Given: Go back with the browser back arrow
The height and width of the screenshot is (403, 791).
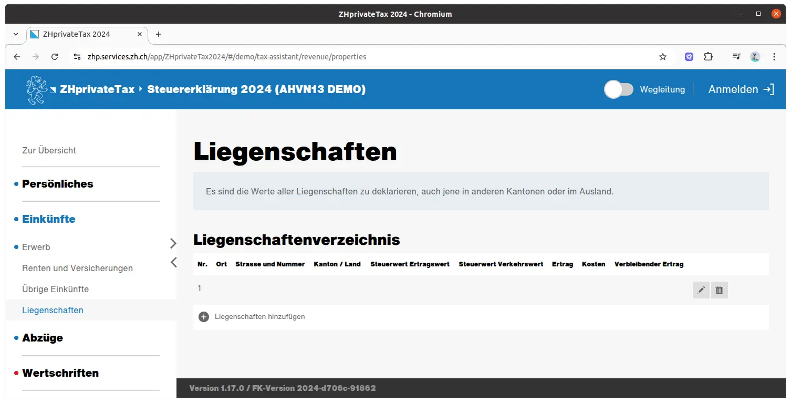Looking at the screenshot, I should tap(17, 57).
